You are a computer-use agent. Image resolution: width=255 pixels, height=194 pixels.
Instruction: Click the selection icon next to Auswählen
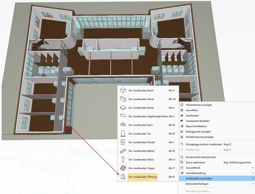click(182, 110)
